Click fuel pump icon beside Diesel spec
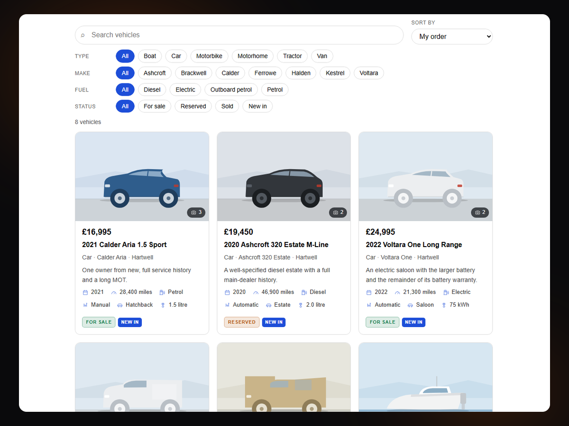This screenshot has width=569, height=426. 304,293
